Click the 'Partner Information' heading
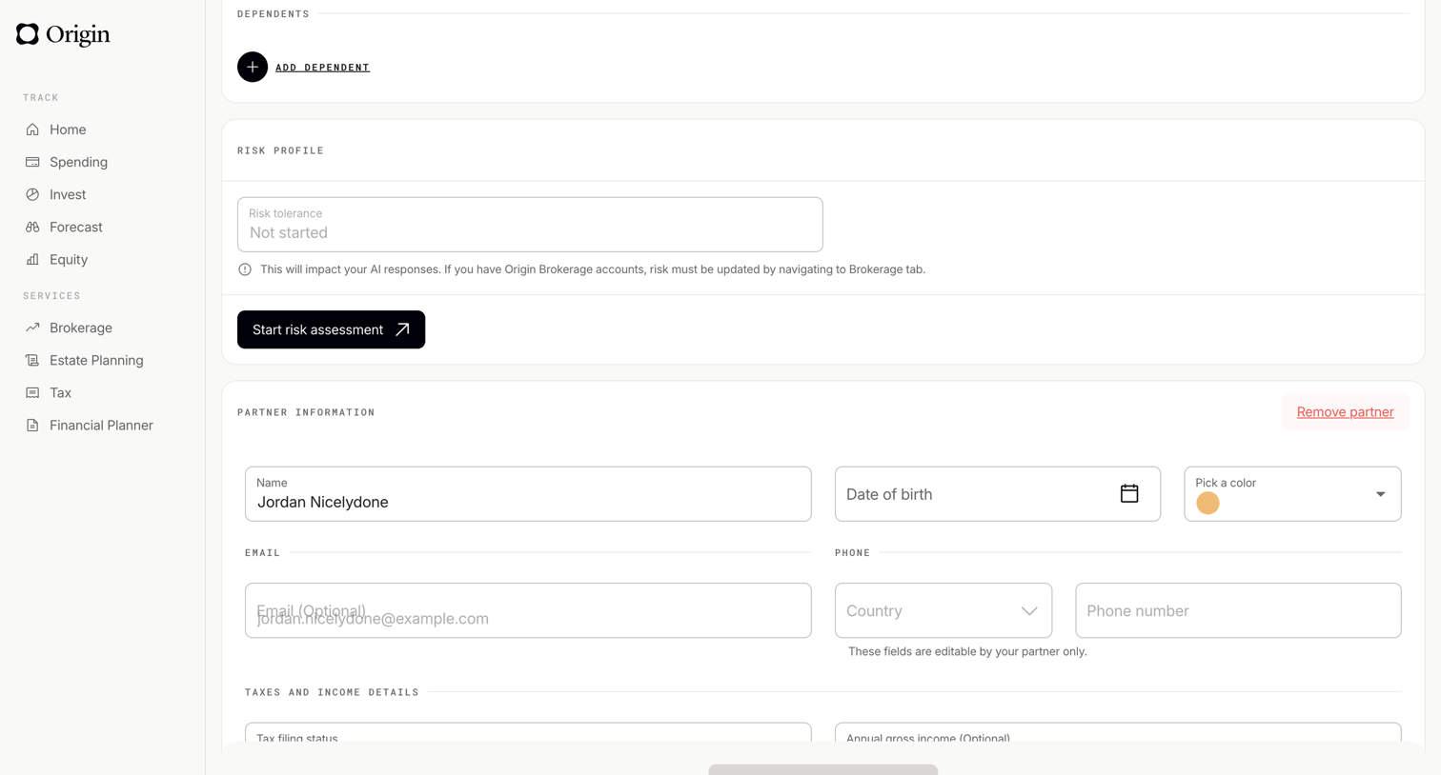The image size is (1441, 775). (x=306, y=412)
